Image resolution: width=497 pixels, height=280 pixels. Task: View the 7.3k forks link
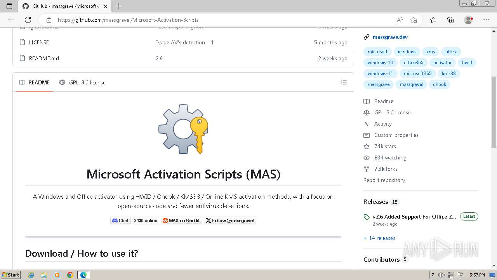[x=386, y=169]
